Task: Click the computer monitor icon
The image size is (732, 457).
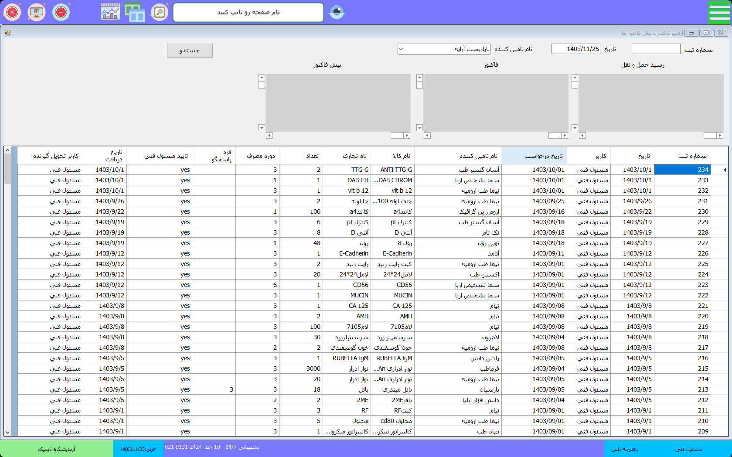Action: 37,12
